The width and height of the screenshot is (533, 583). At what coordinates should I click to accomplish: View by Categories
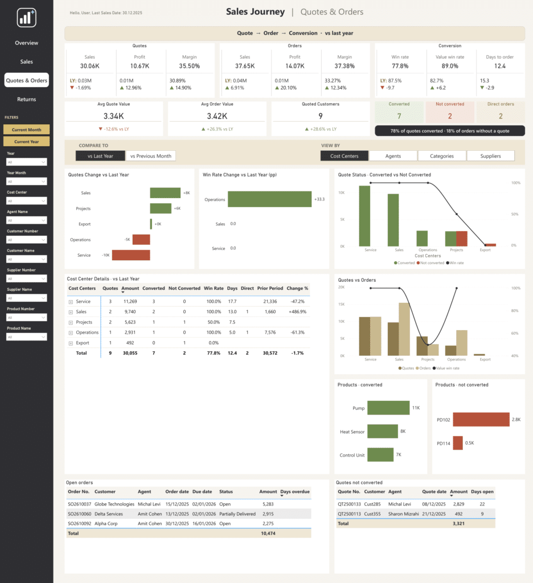pos(442,156)
